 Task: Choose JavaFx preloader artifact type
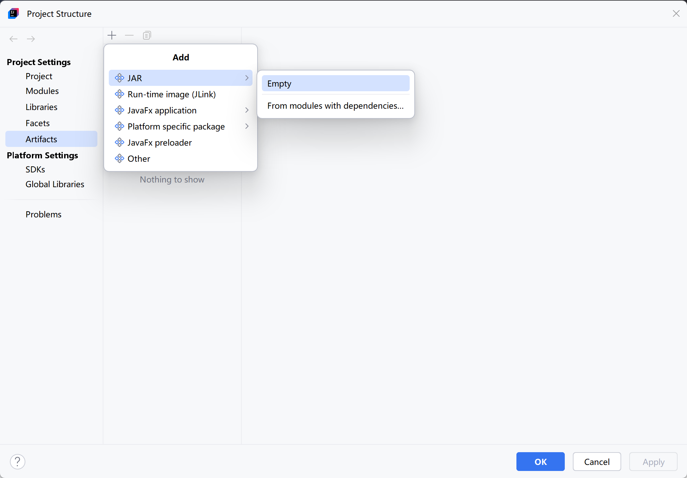coord(159,143)
